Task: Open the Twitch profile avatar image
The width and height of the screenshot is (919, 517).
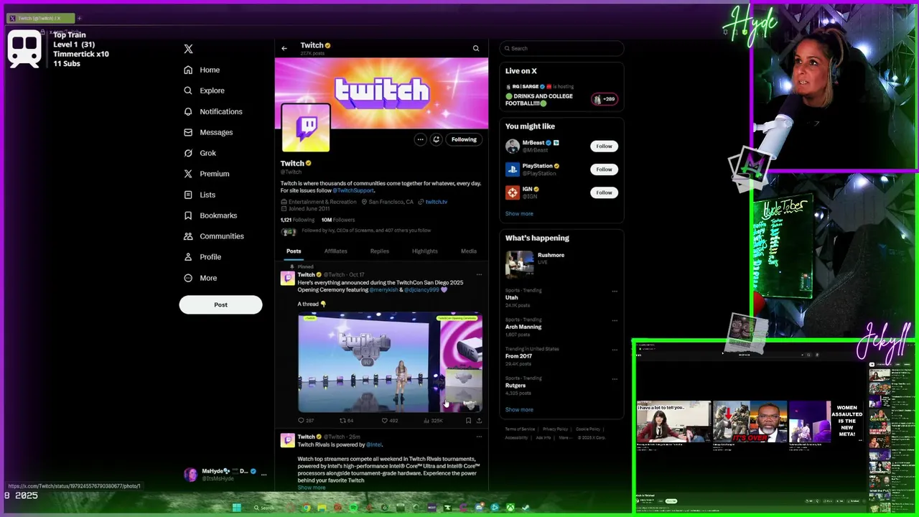Action: click(x=306, y=128)
